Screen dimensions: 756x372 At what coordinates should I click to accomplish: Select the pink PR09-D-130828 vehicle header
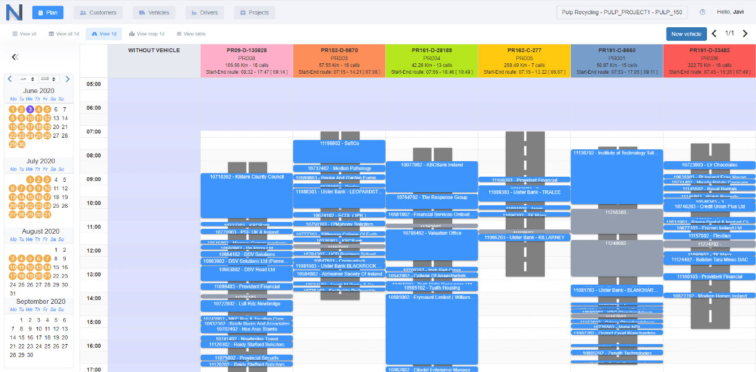(247, 61)
